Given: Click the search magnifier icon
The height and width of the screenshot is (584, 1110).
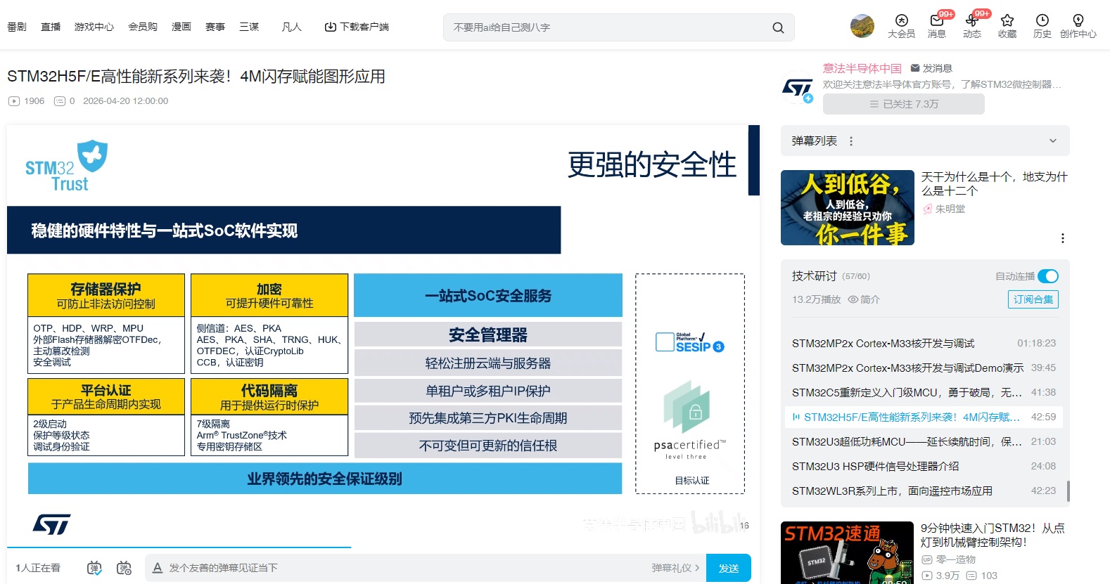Looking at the screenshot, I should coord(778,27).
